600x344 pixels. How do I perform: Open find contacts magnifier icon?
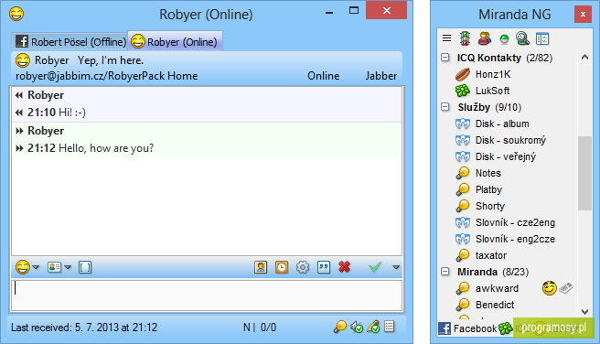coord(522,38)
